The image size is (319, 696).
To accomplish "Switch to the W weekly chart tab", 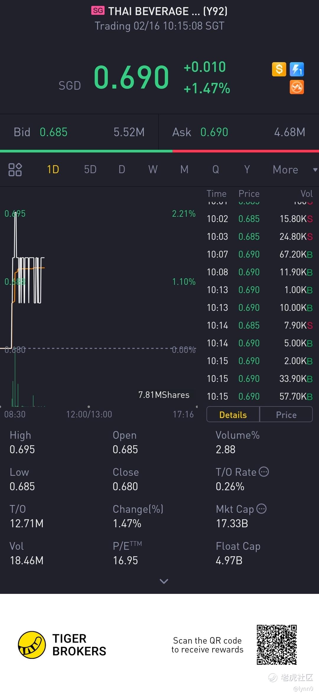I will [153, 170].
